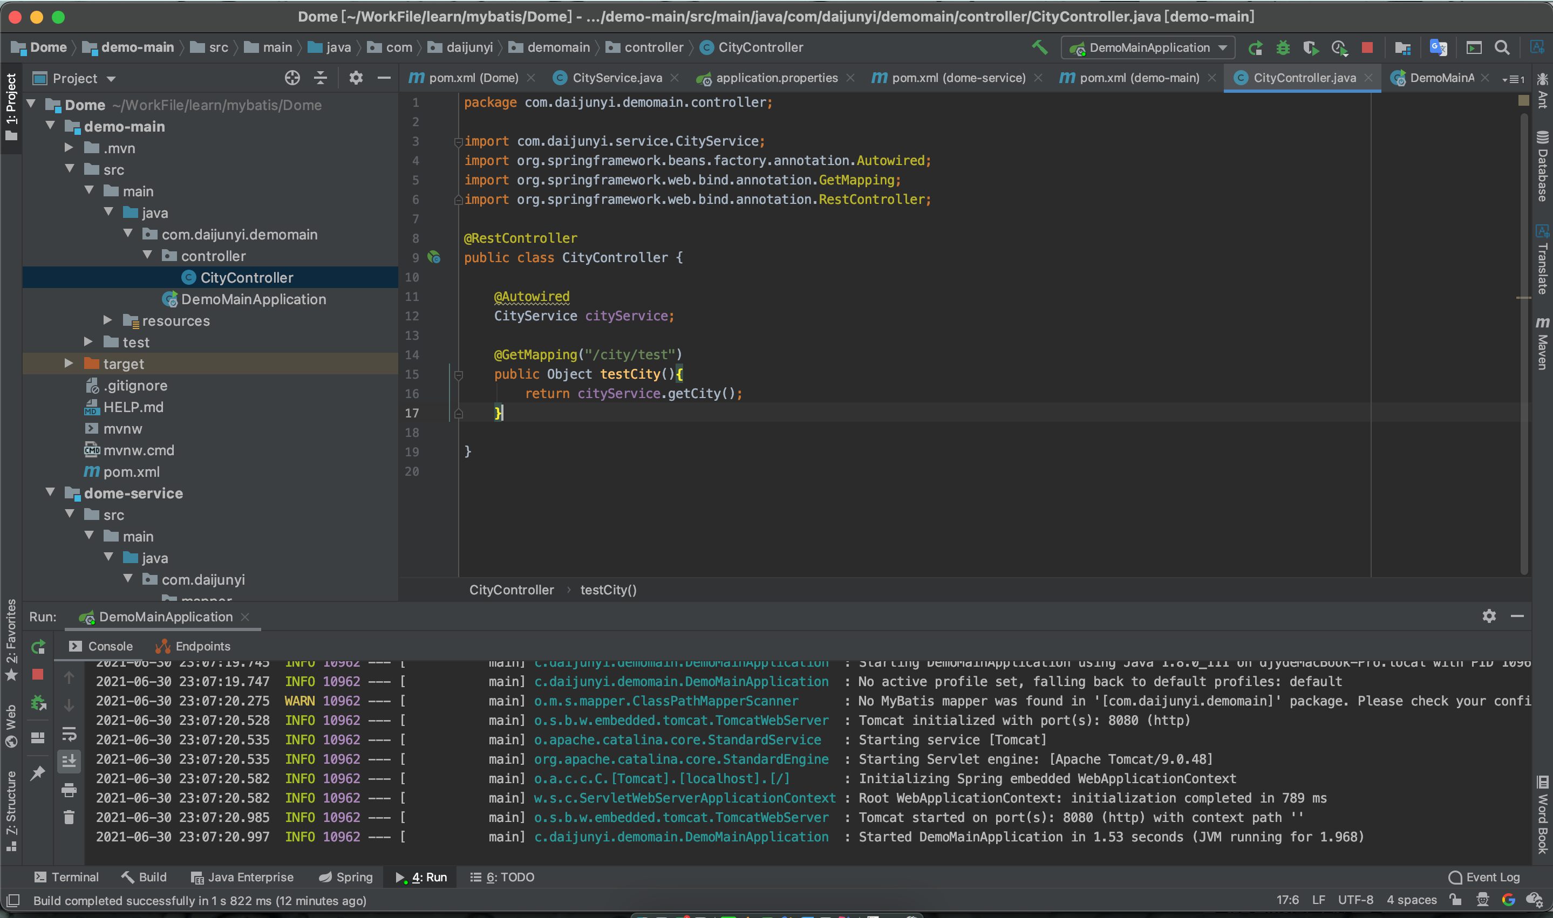This screenshot has width=1553, height=918.
Task: Toggle the 2: Favorites side panel
Action: click(11, 640)
